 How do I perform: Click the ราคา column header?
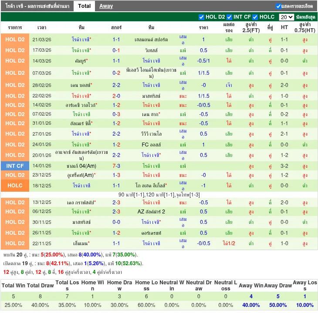pos(203,27)
